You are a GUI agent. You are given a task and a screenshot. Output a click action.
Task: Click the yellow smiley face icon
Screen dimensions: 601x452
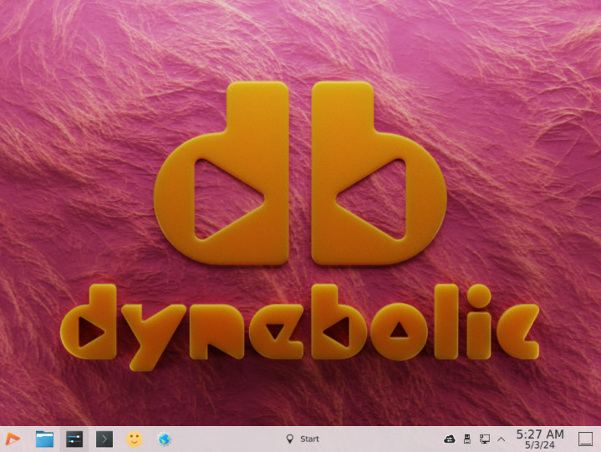tap(135, 439)
